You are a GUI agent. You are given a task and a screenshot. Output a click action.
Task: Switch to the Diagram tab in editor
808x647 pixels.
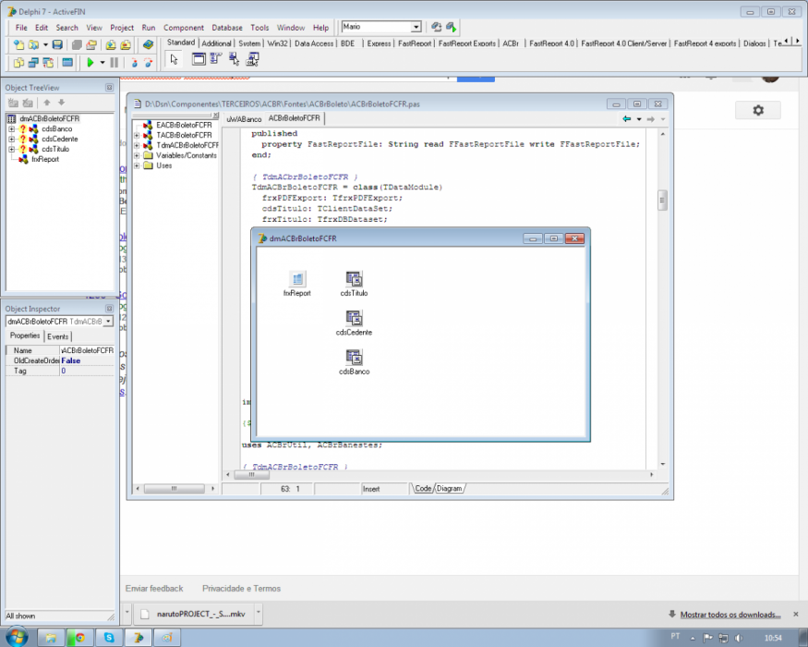pyautogui.click(x=450, y=489)
